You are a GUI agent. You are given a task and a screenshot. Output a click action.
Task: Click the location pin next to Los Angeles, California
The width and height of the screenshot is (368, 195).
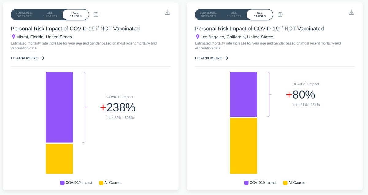pyautogui.click(x=197, y=37)
